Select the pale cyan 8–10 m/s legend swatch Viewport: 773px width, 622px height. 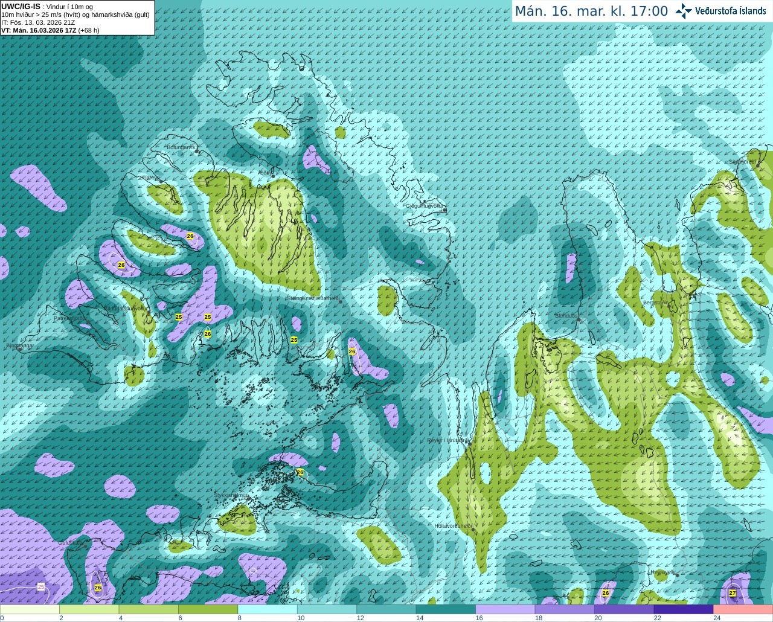pyautogui.click(x=268, y=609)
